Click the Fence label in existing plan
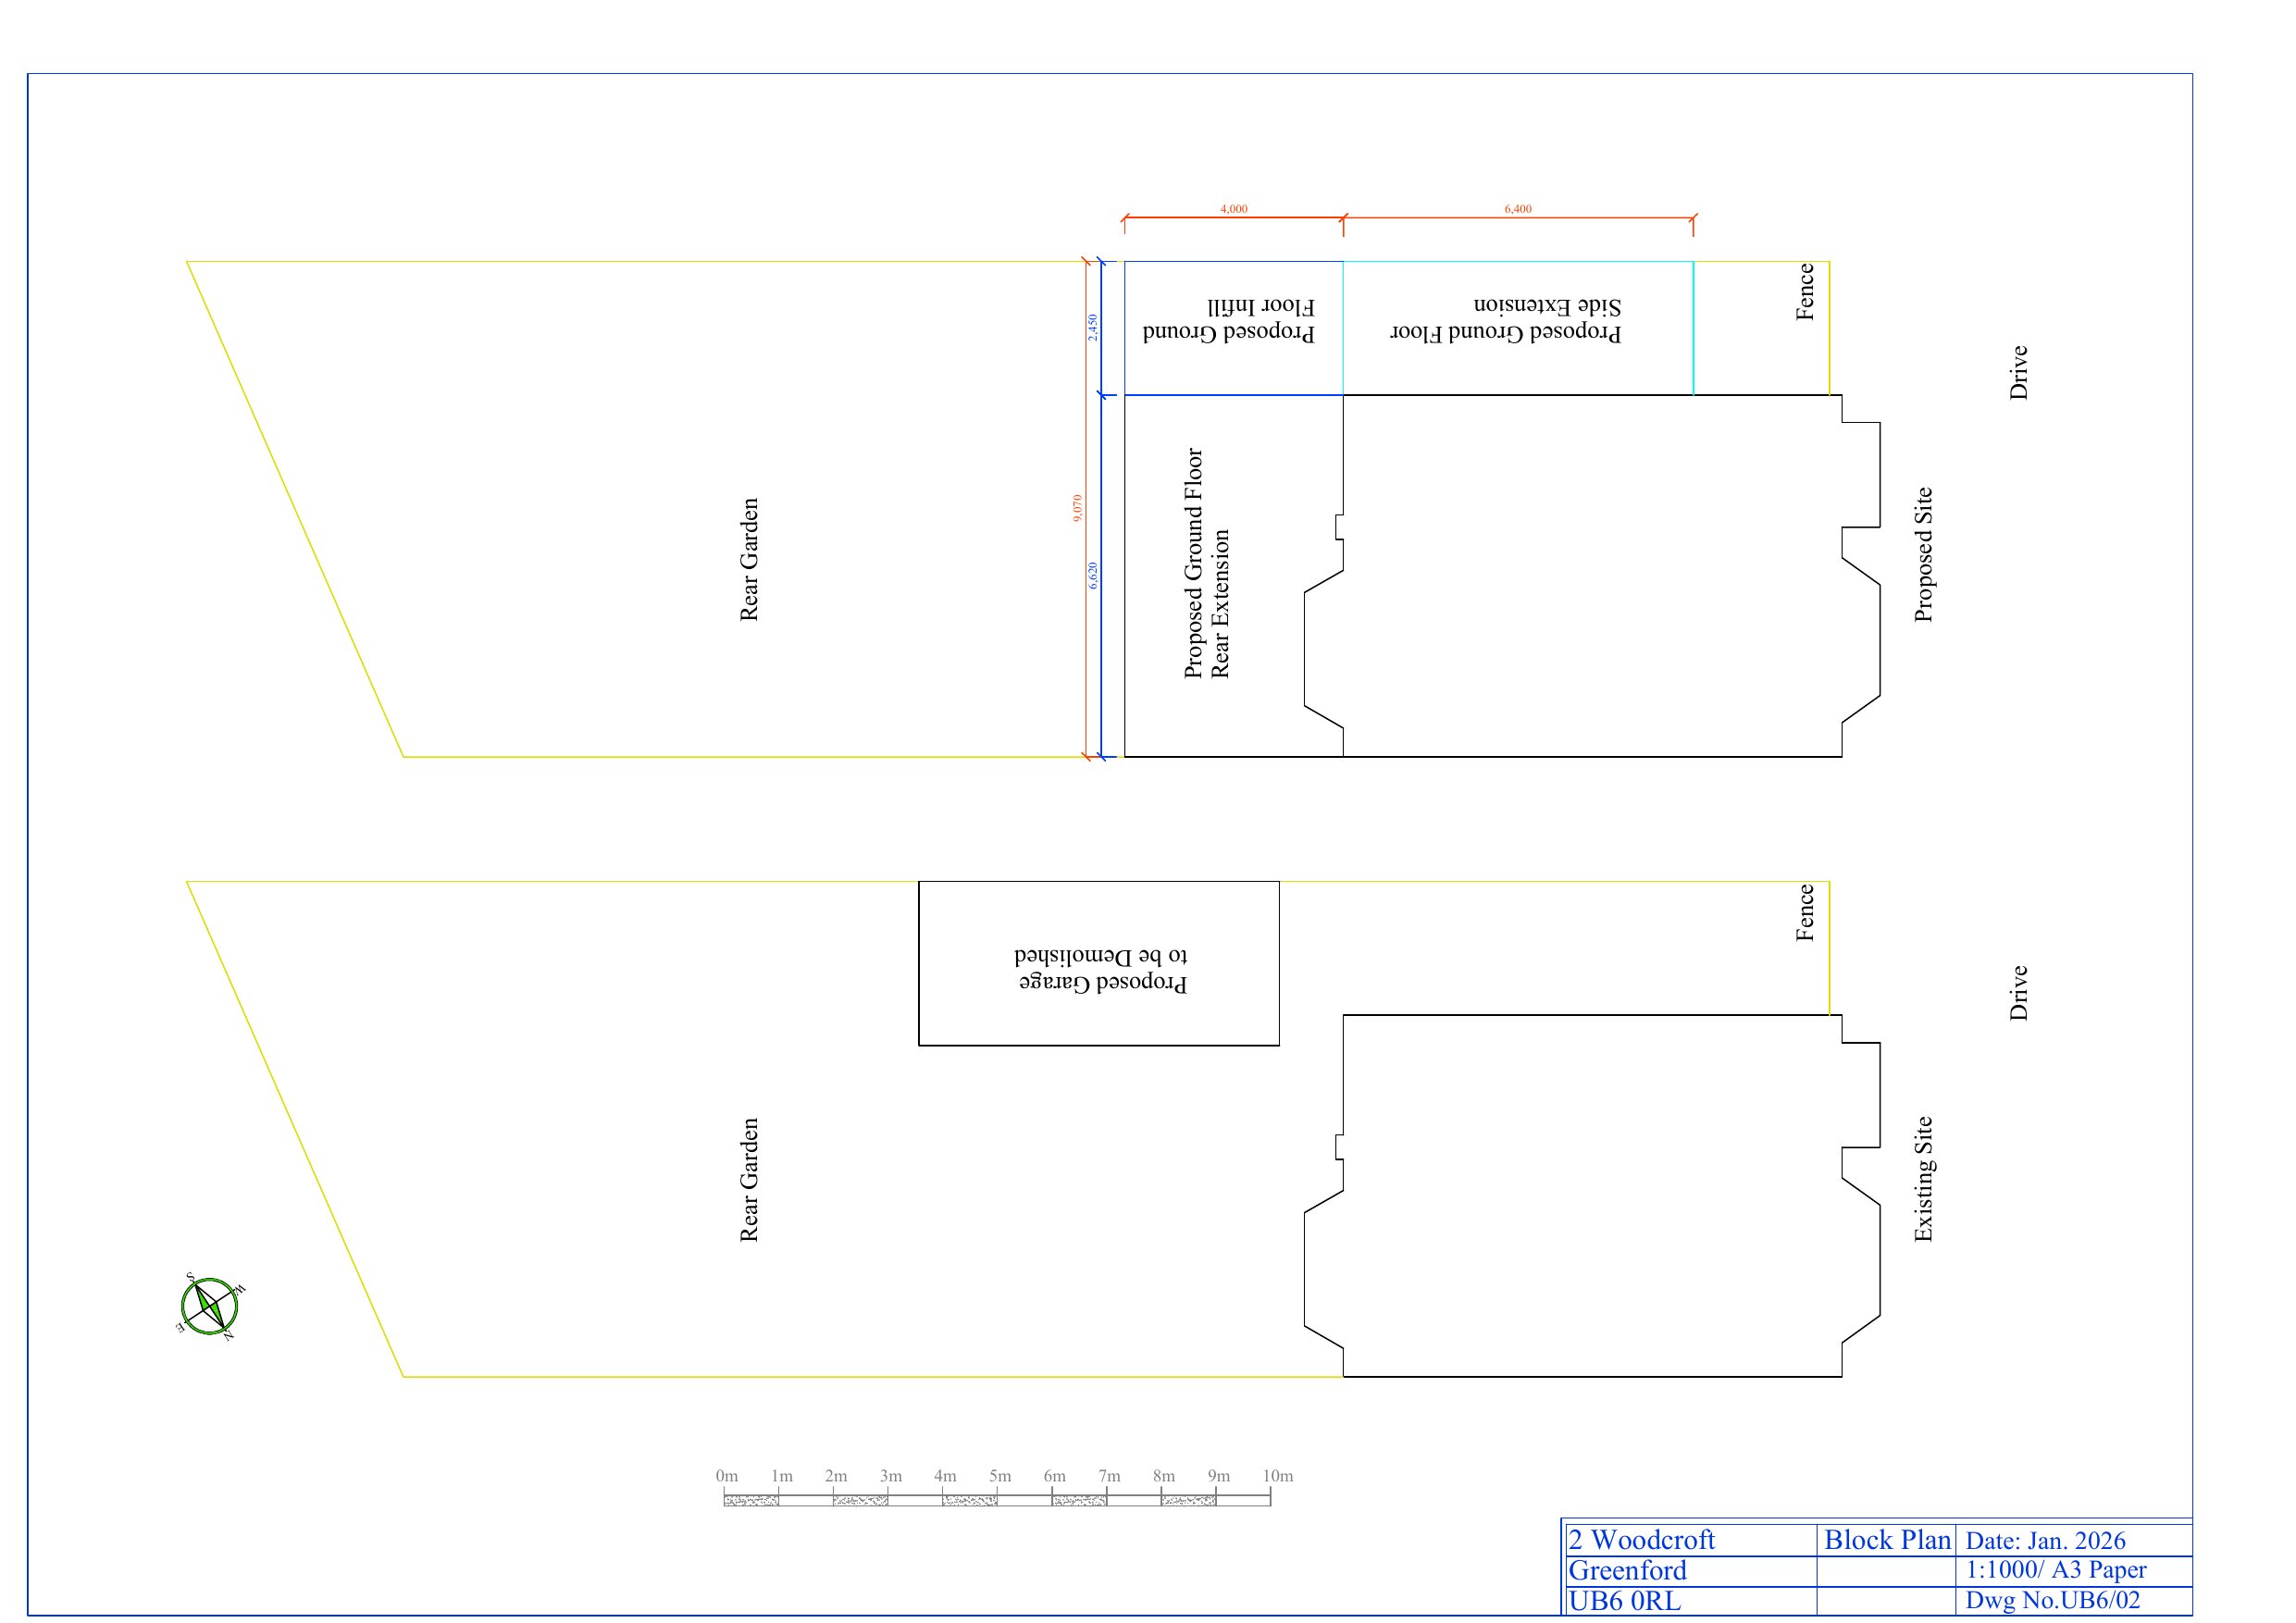The image size is (2296, 1623). (1805, 913)
